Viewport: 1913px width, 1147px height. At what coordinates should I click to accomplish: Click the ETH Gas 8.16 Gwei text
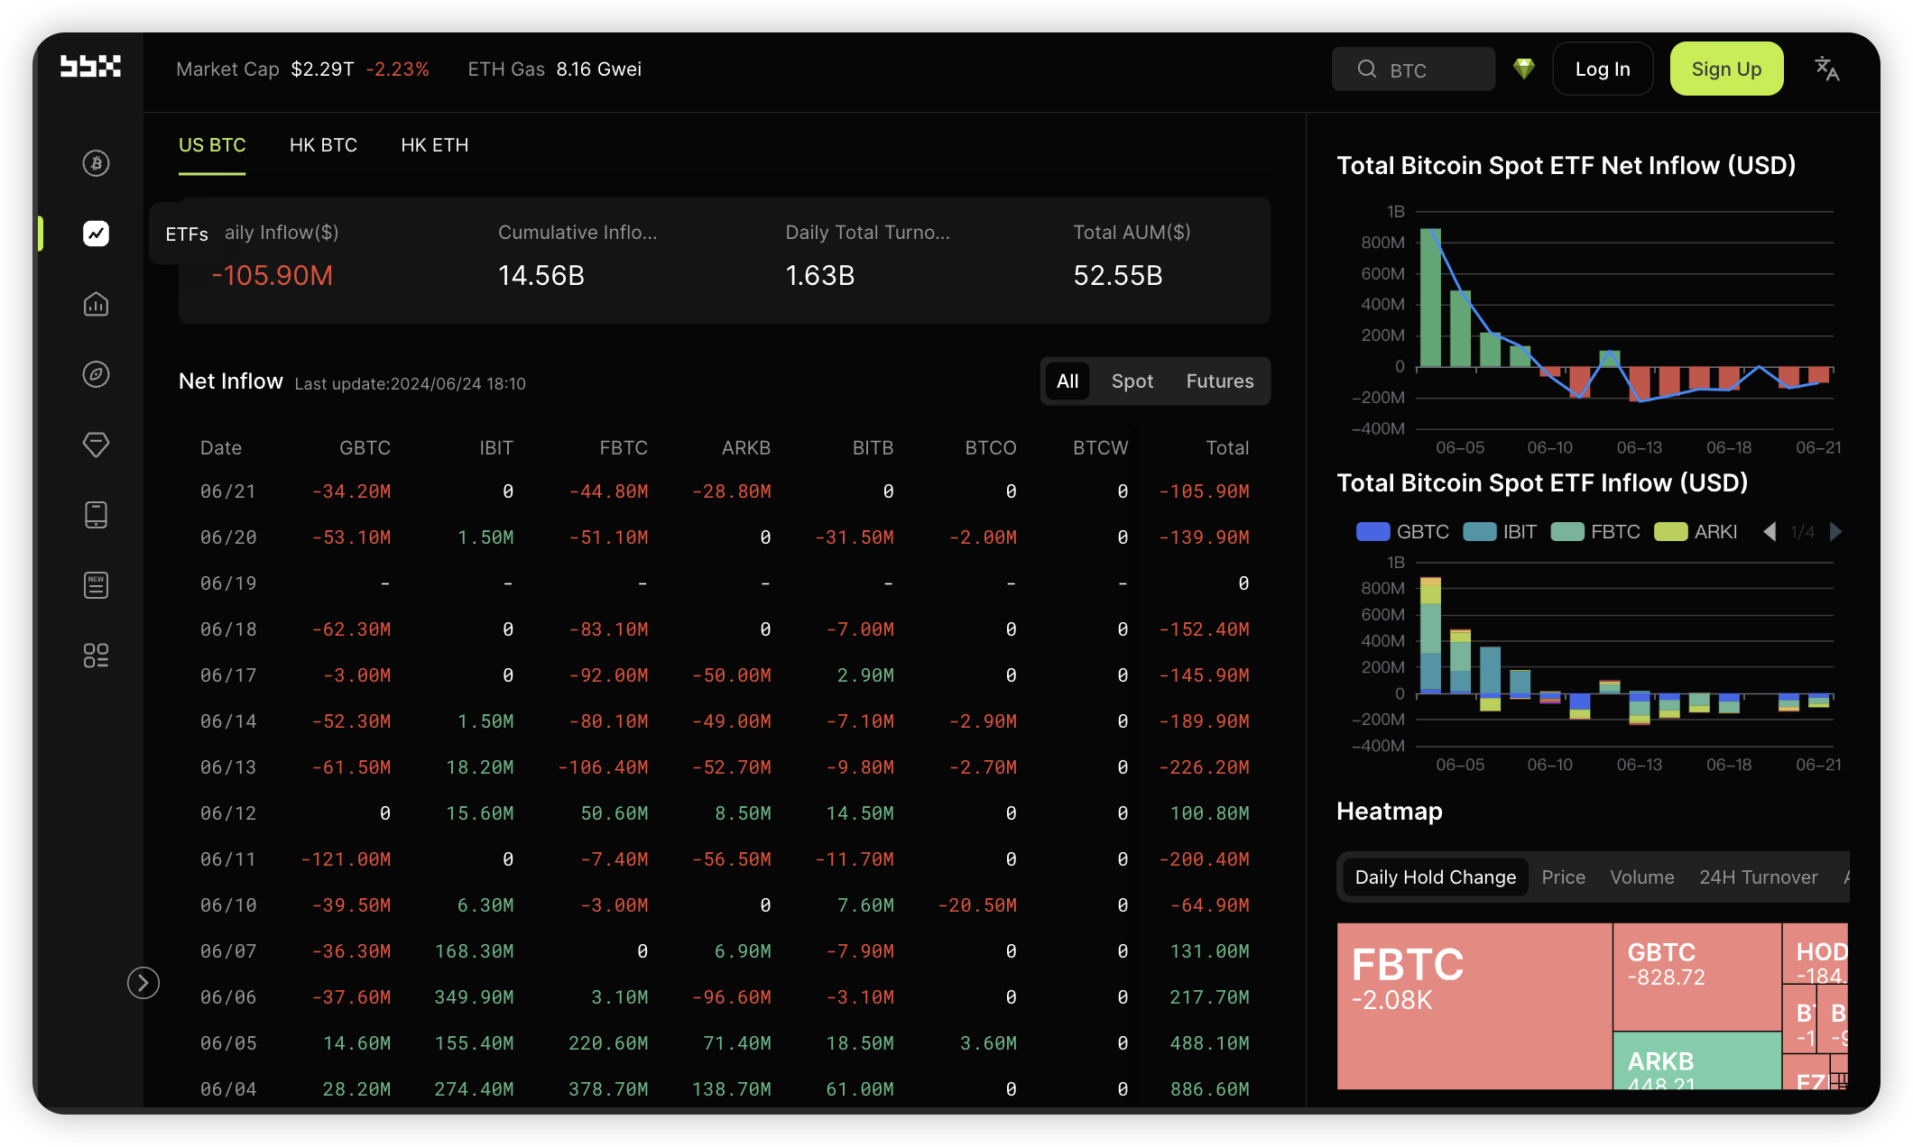point(555,69)
